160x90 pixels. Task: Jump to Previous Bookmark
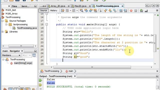tap(106, 10)
